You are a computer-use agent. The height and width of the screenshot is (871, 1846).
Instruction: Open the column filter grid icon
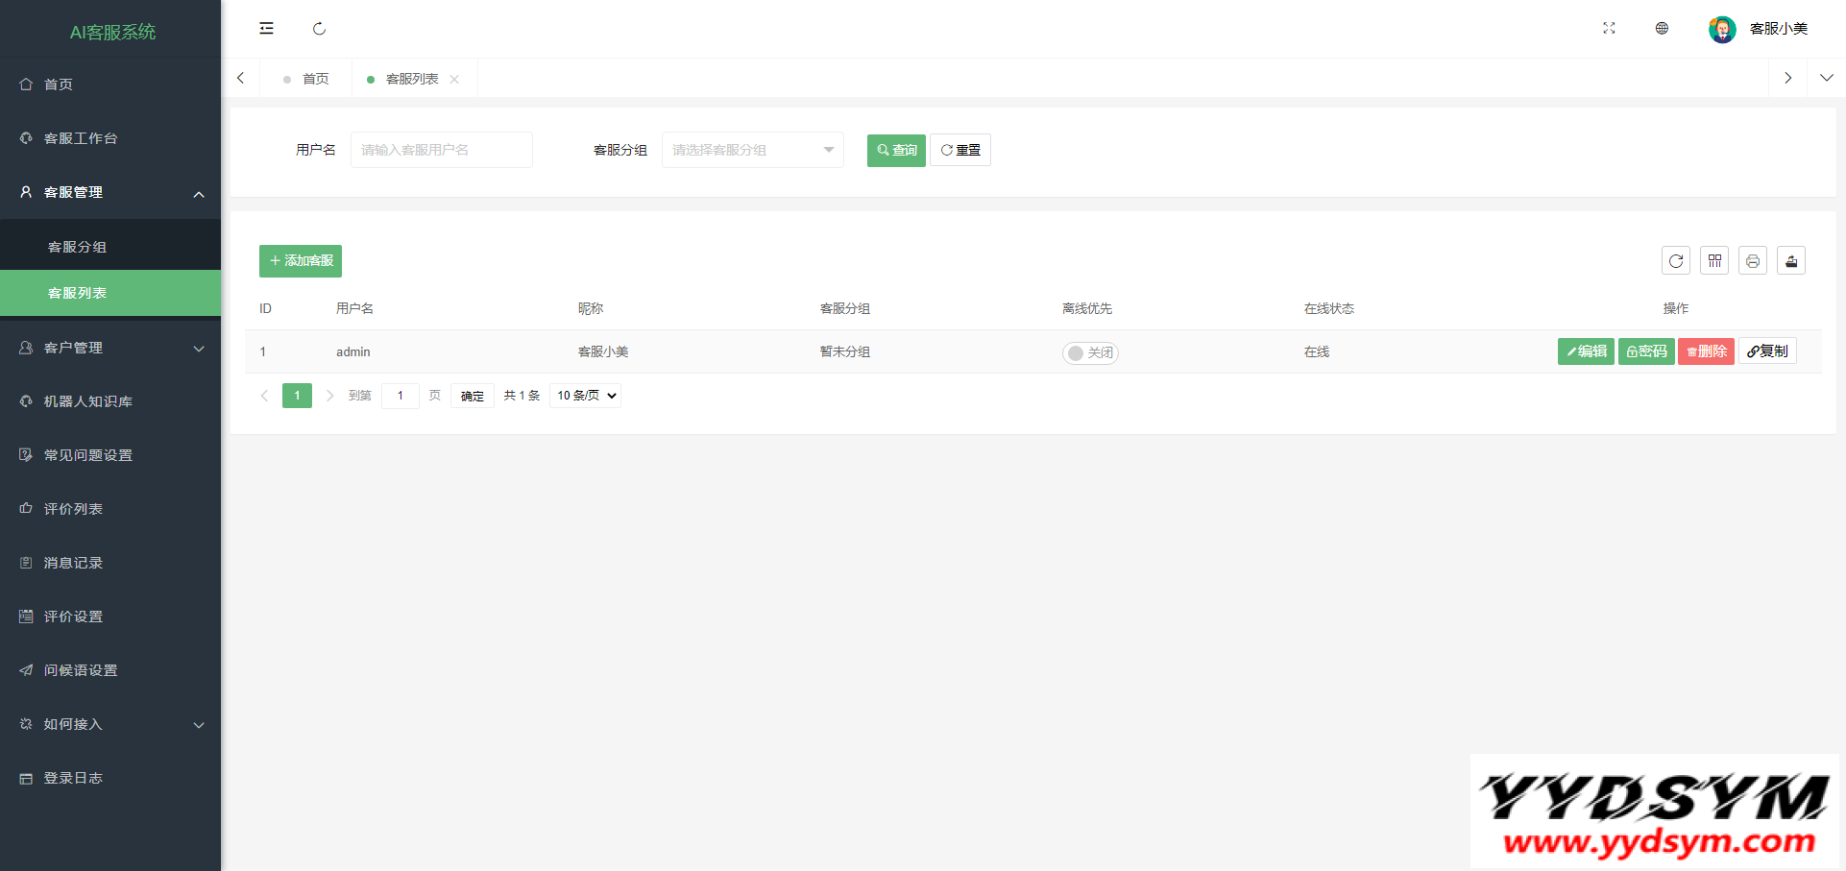(x=1714, y=261)
